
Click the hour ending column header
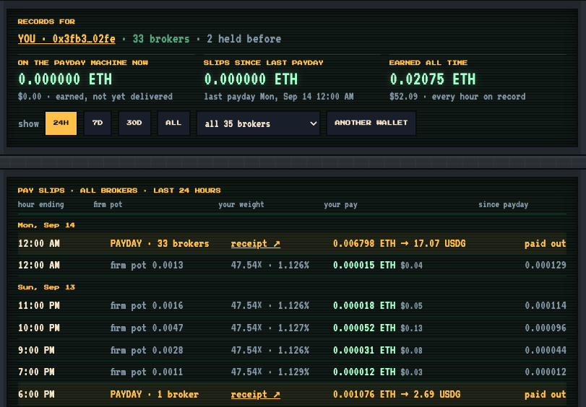click(41, 205)
